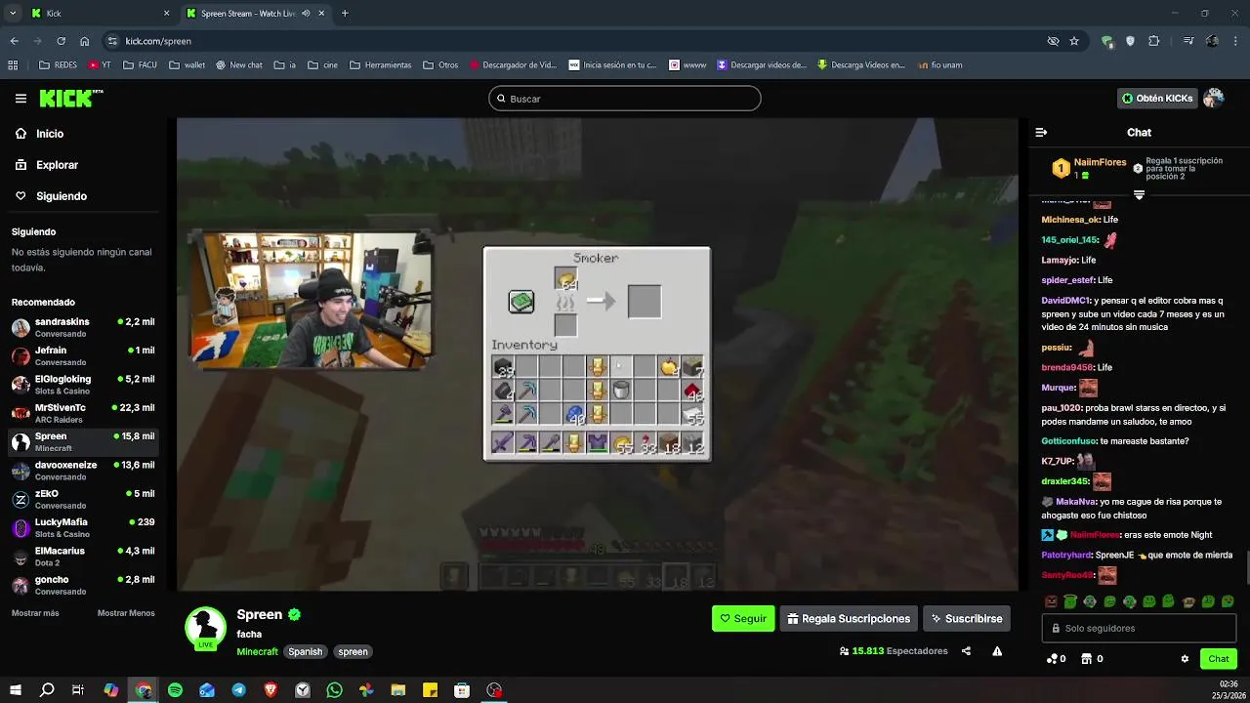The width and height of the screenshot is (1250, 703).
Task: Expand the chat leaderboard chevron
Action: (x=1139, y=195)
